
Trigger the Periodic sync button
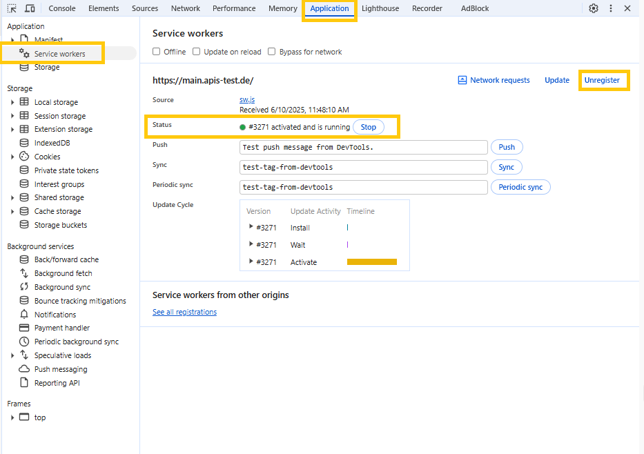point(520,187)
